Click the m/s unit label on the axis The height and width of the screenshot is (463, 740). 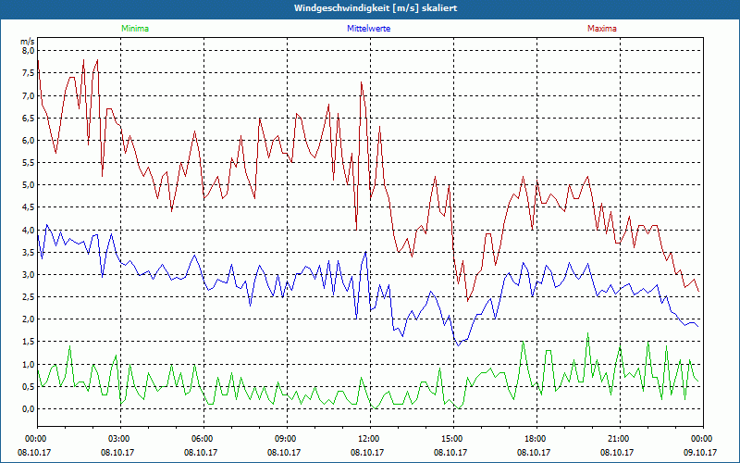[28, 42]
